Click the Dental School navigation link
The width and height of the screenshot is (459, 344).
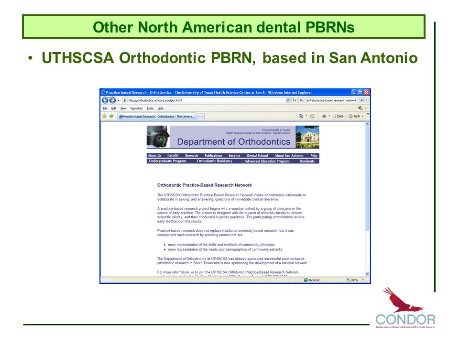[x=257, y=156]
